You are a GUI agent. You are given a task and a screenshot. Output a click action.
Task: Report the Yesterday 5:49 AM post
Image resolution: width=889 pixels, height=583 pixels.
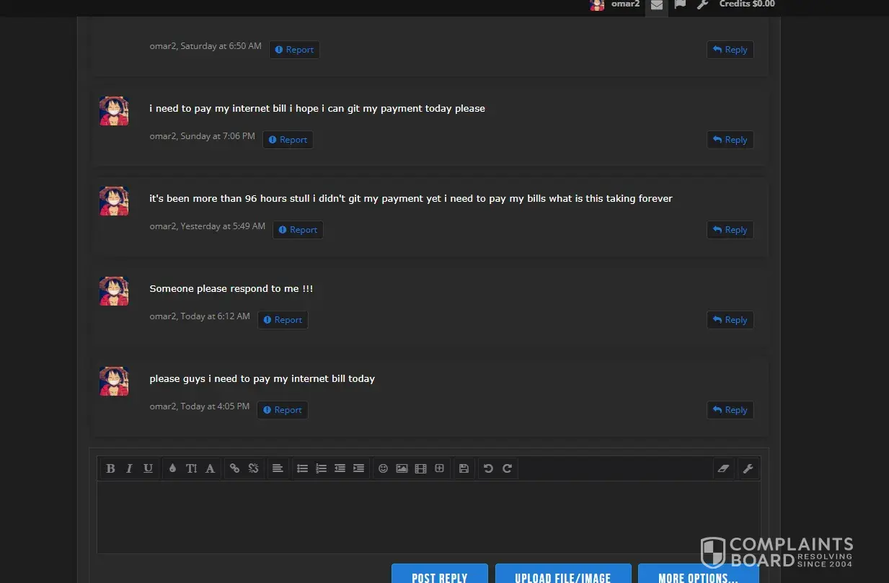298,230
